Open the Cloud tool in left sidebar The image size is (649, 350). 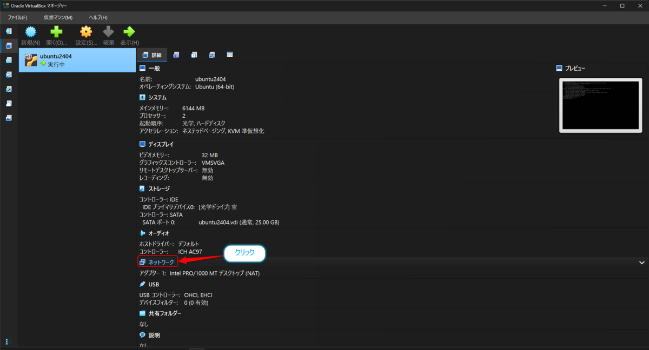click(9, 104)
